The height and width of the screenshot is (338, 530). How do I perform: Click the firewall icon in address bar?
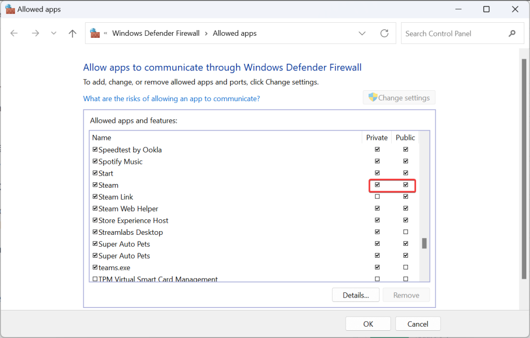coord(95,33)
